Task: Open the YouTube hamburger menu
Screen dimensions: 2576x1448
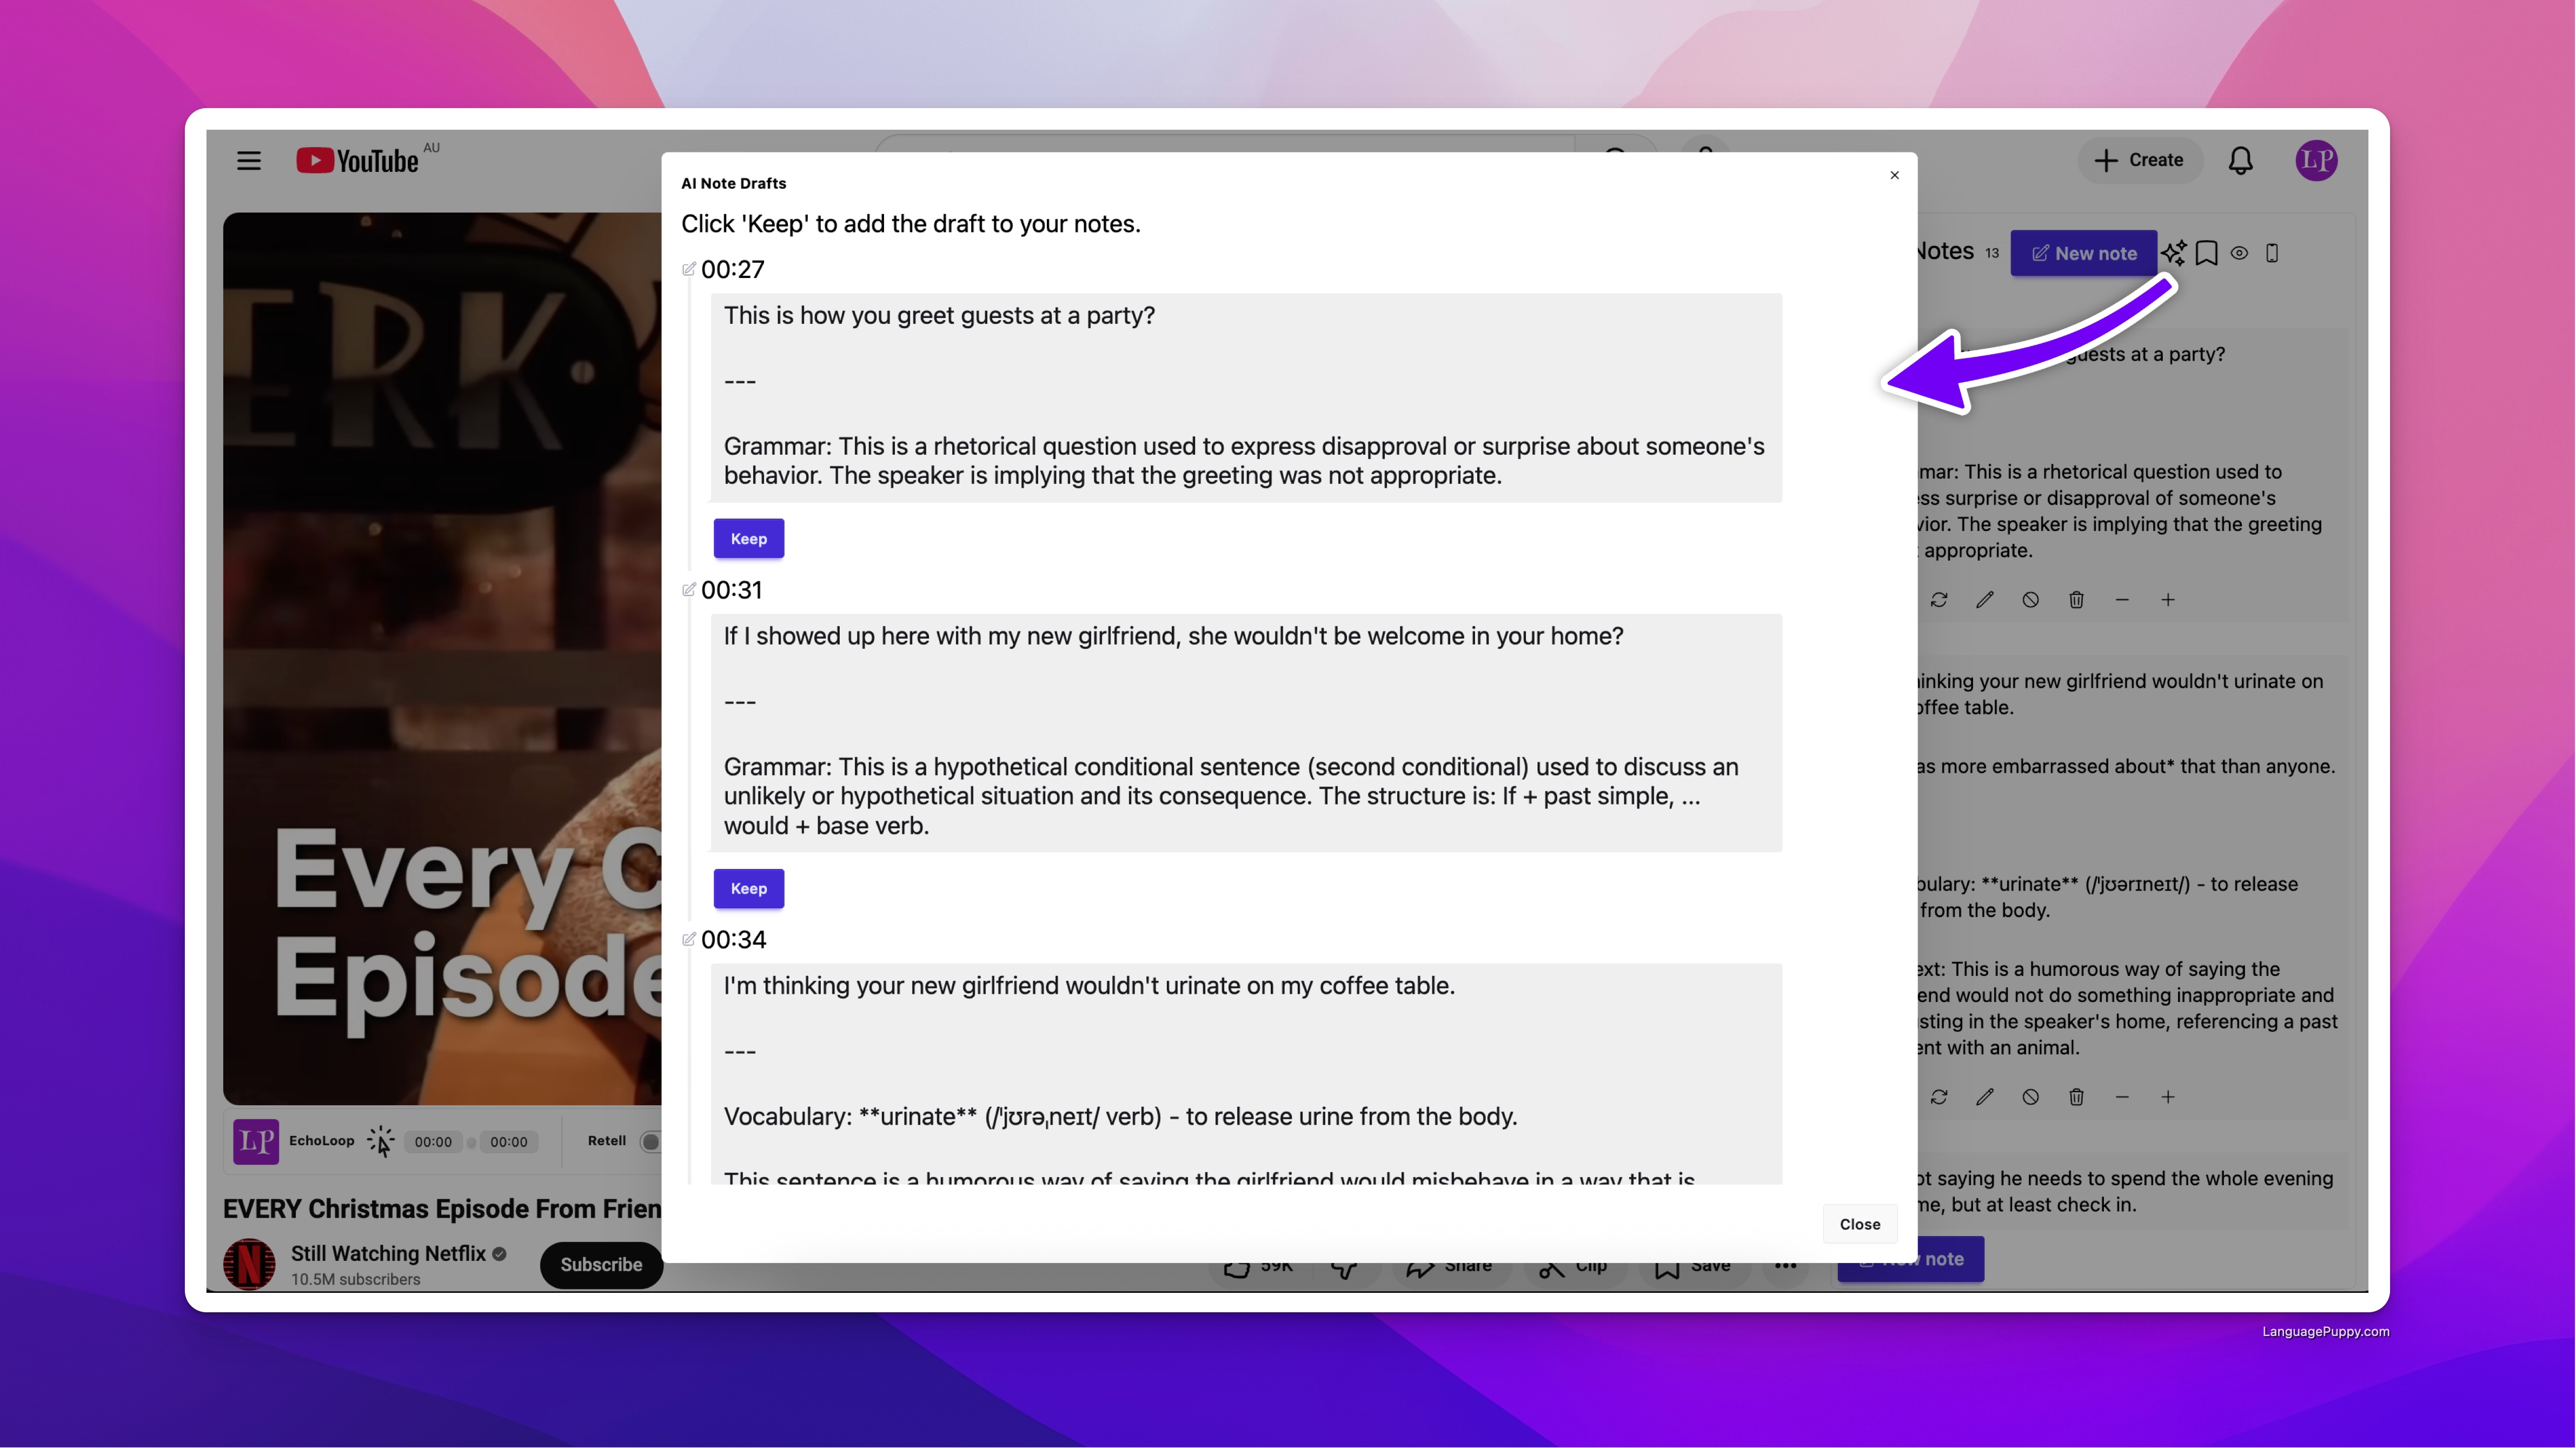Action: click(249, 161)
